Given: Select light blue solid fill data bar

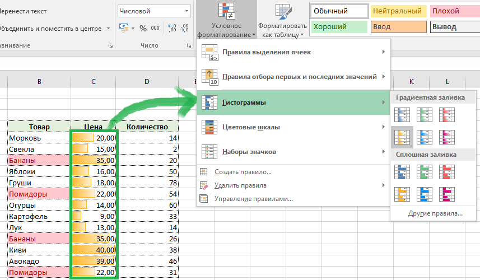Looking at the screenshot, I should click(425, 194).
